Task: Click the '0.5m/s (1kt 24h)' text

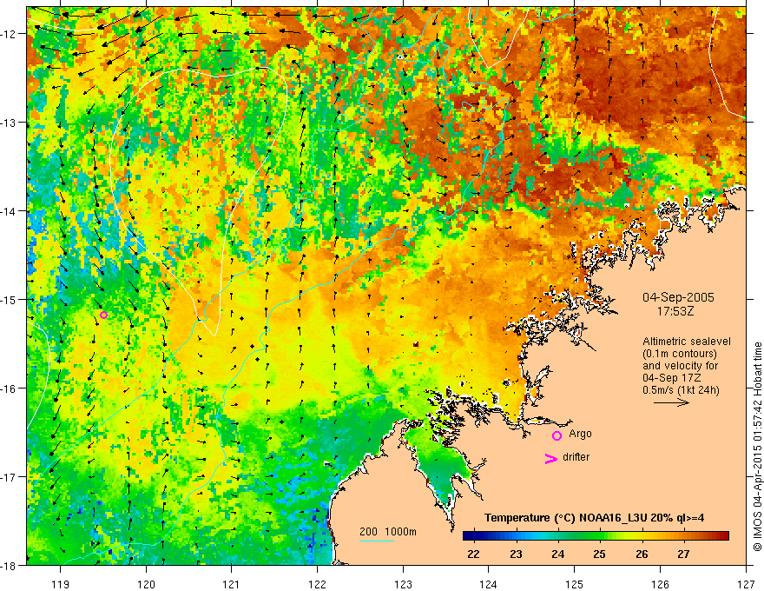Action: coord(682,390)
